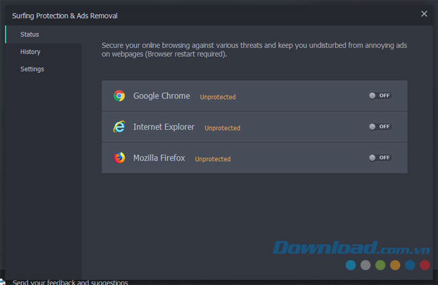The image size is (438, 285).
Task: Enable the Internet Explorer protection switch
Action: coord(380,127)
